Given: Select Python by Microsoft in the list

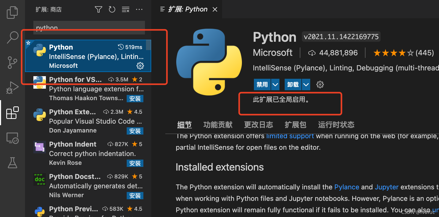Looking at the screenshot, I should [x=88, y=56].
